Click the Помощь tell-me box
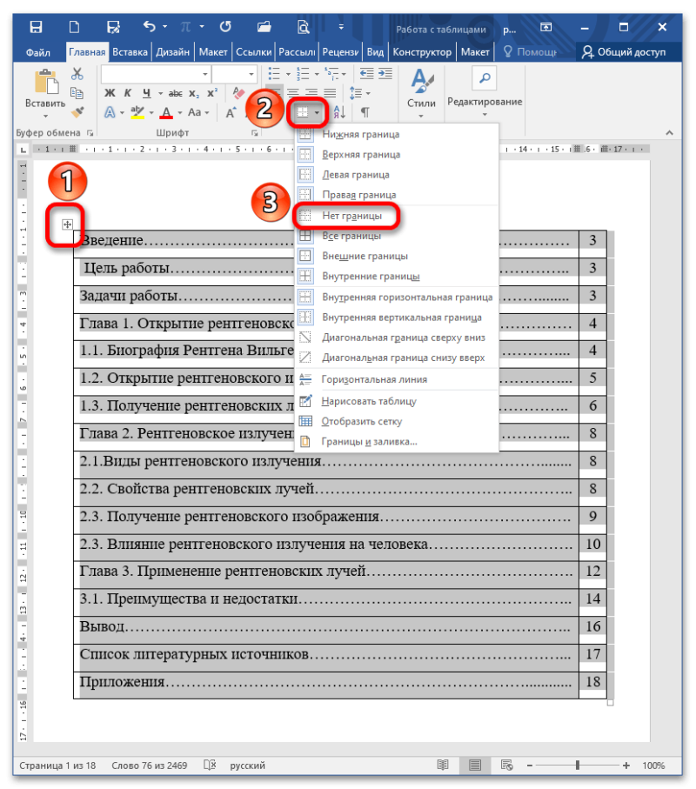Viewport: 696px width, 789px height. coord(531,52)
